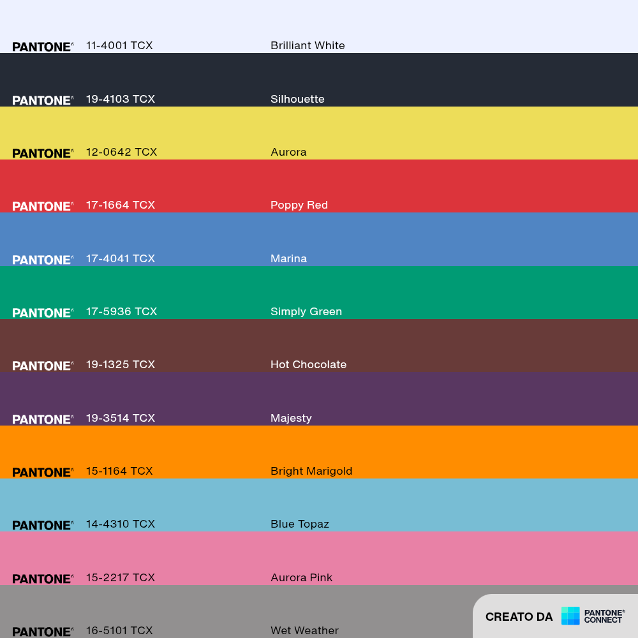Viewport: 638px width, 638px height.
Task: Click the Pantone logo in Aurora Pink row
Action: click(43, 579)
